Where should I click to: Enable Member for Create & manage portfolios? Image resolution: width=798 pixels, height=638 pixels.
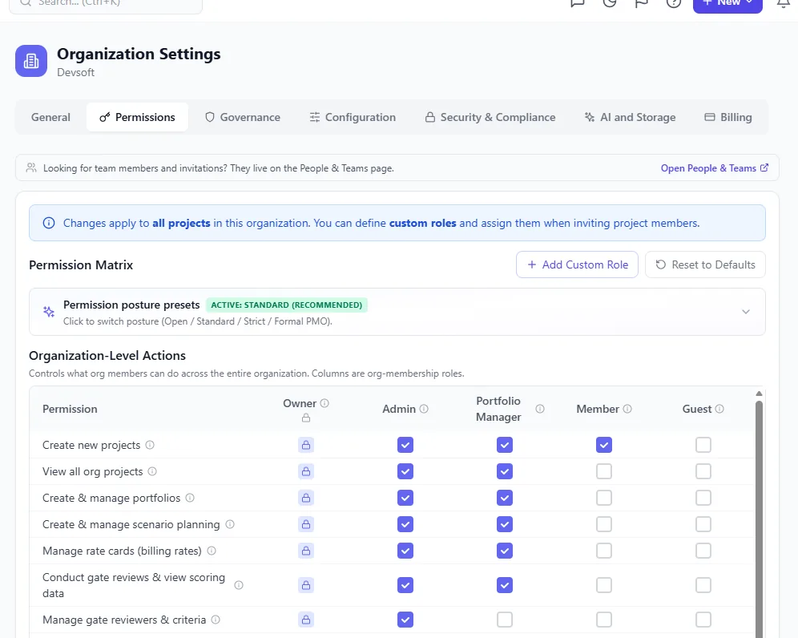point(604,498)
